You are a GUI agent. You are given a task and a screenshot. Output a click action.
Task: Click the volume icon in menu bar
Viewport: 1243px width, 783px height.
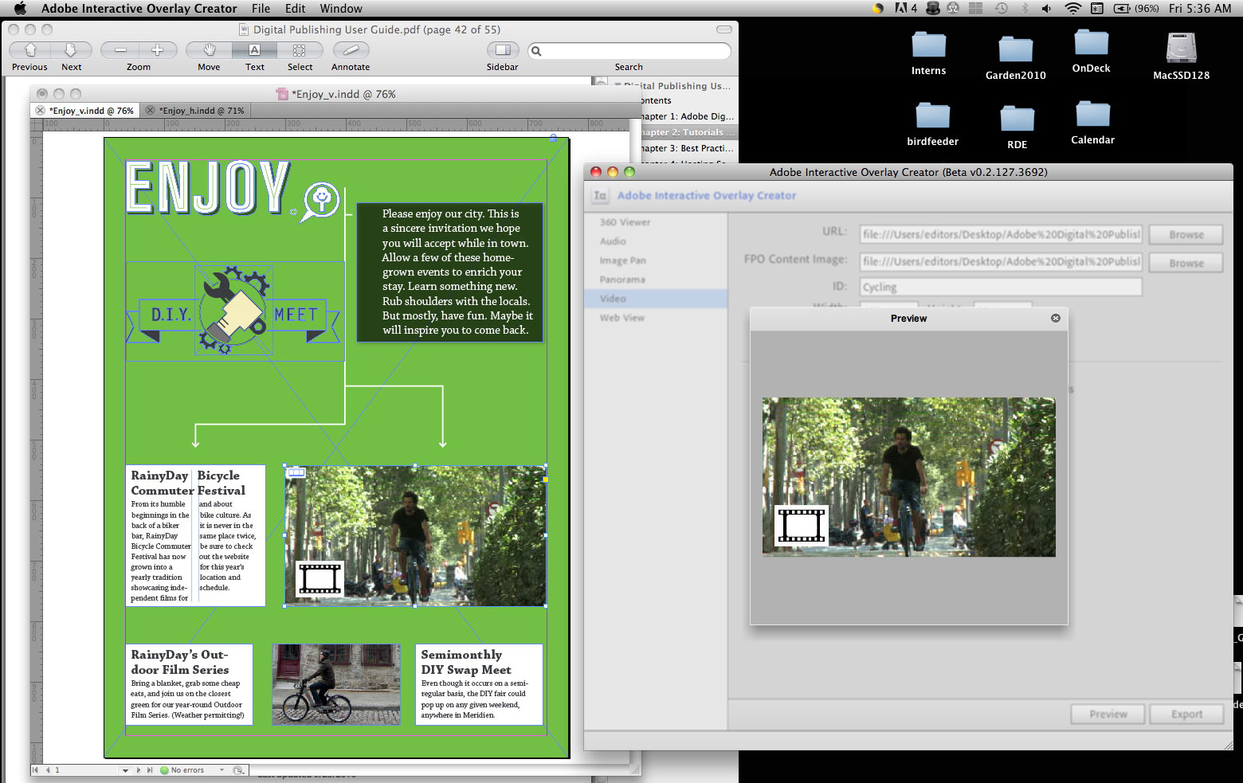tap(1046, 9)
